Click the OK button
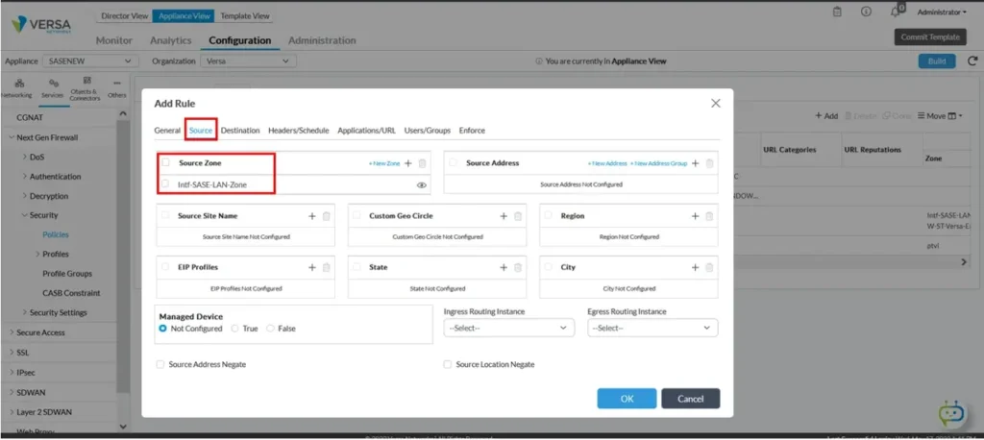The width and height of the screenshot is (984, 440). pos(627,398)
